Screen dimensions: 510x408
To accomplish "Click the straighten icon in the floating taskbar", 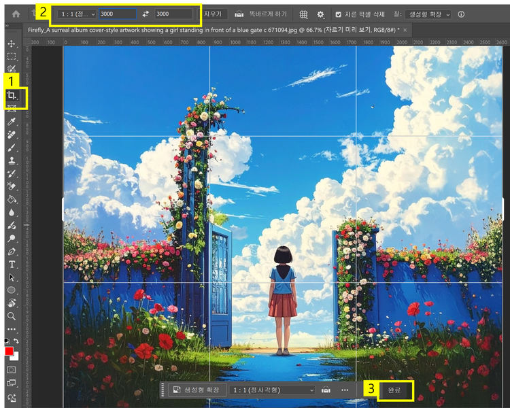I will (326, 390).
